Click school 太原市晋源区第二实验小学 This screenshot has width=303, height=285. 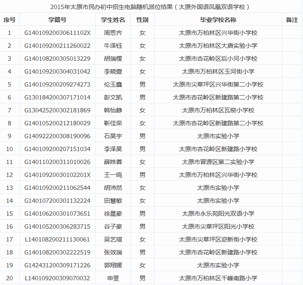point(218,162)
